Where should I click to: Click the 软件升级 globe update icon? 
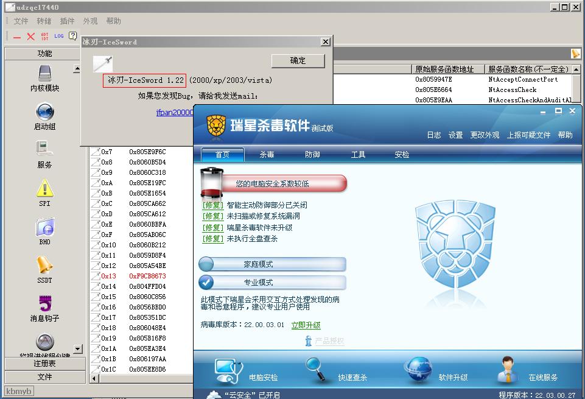point(419,370)
